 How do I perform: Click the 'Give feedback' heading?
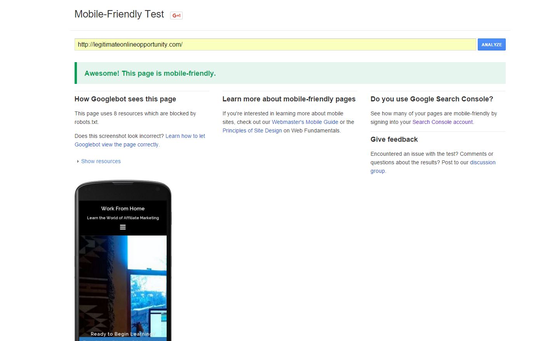[x=394, y=139]
